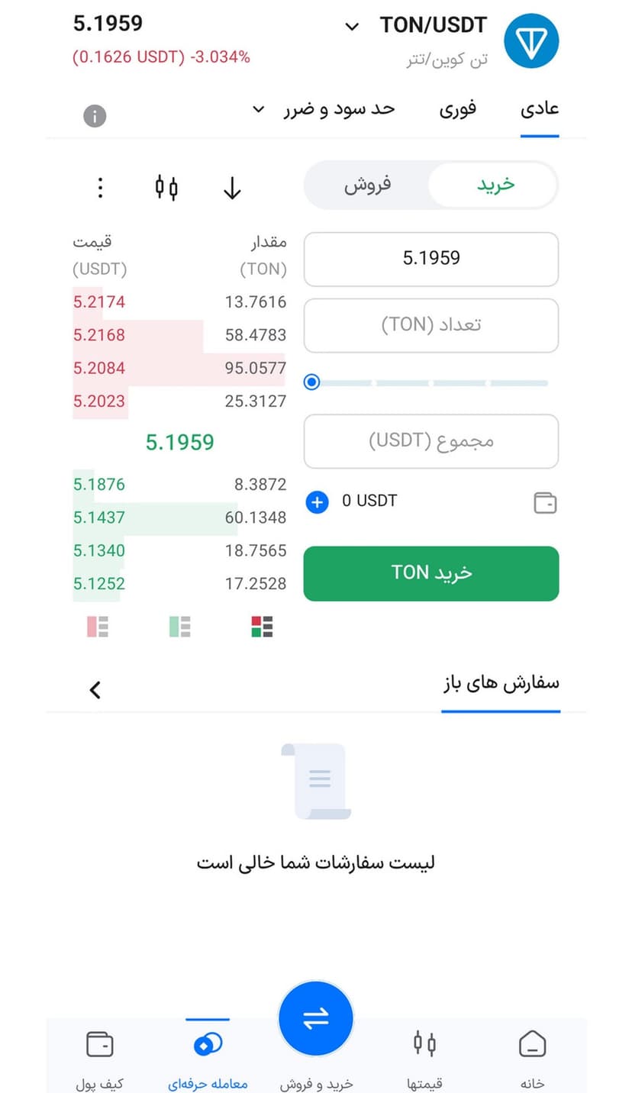The width and height of the screenshot is (632, 1093).
Task: Click the blue plus deposit USDT icon
Action: coord(317,501)
